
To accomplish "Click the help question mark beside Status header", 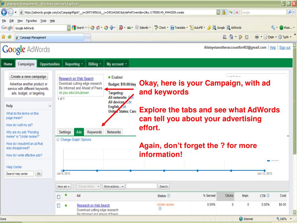I will click(169, 195).
